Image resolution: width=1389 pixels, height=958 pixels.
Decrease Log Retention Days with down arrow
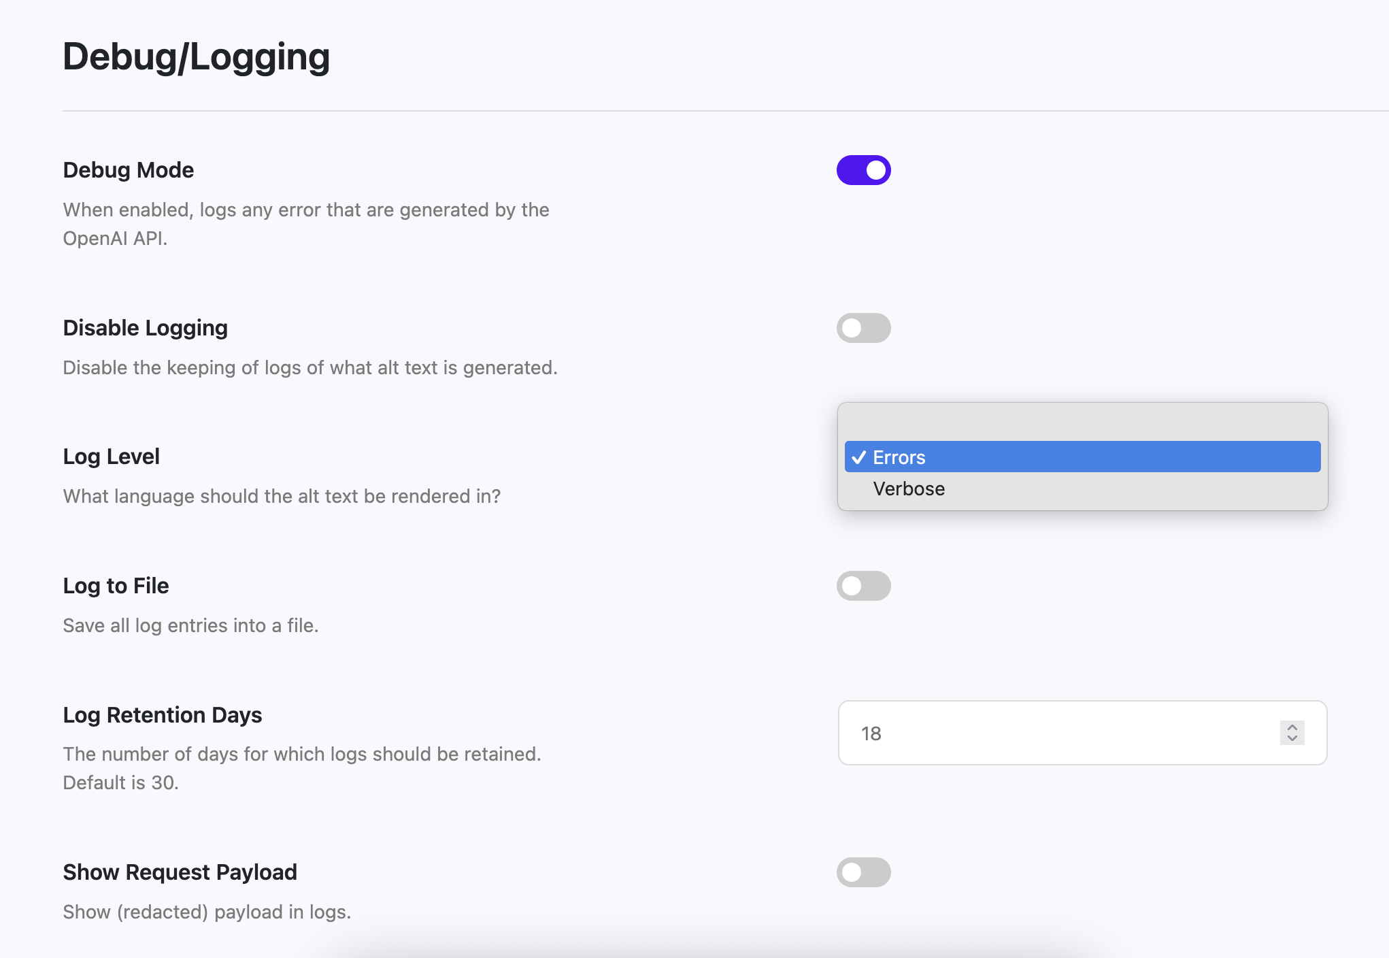point(1292,739)
